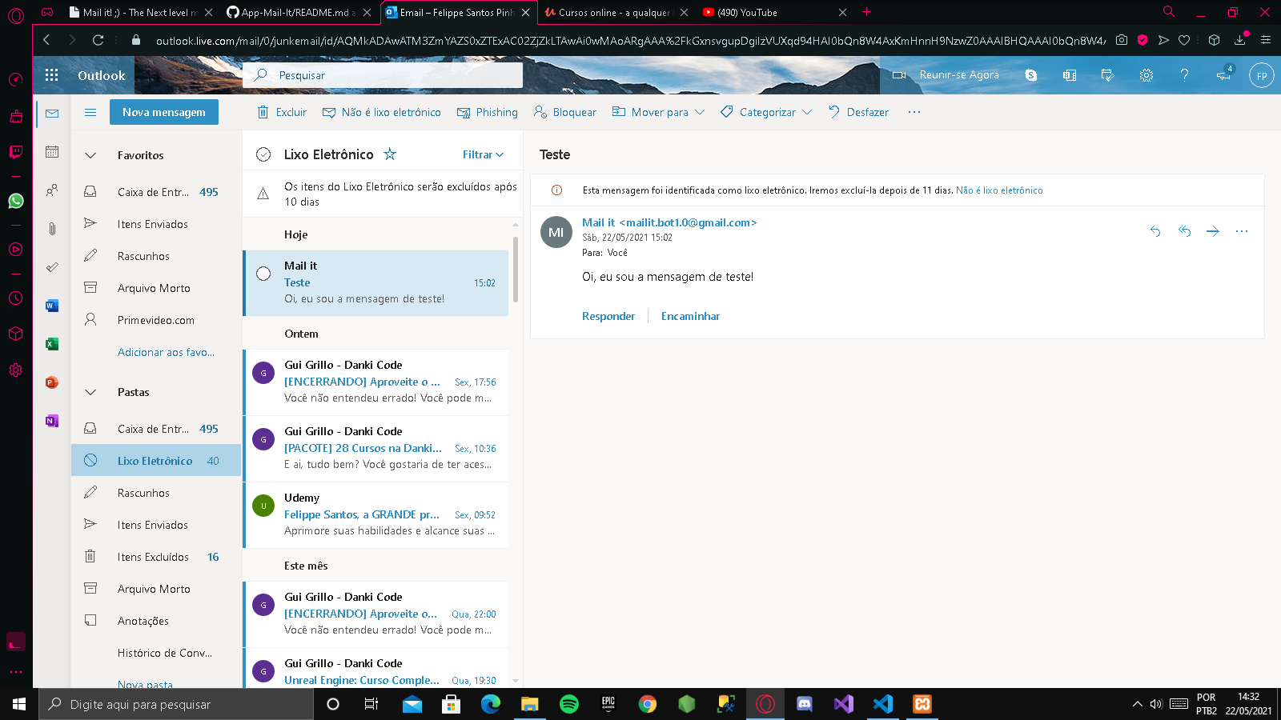
Task: Collapse the Favoritos section
Action: tap(90, 155)
